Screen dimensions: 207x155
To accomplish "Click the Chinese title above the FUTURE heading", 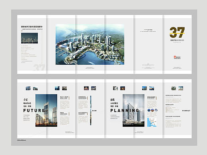I will (27, 103).
